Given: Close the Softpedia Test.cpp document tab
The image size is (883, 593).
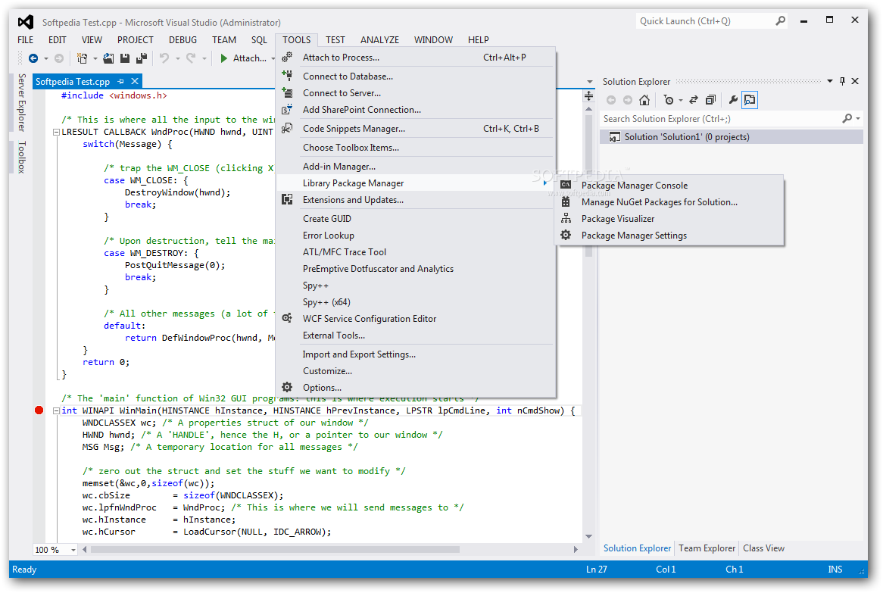Looking at the screenshot, I should pyautogui.click(x=135, y=82).
